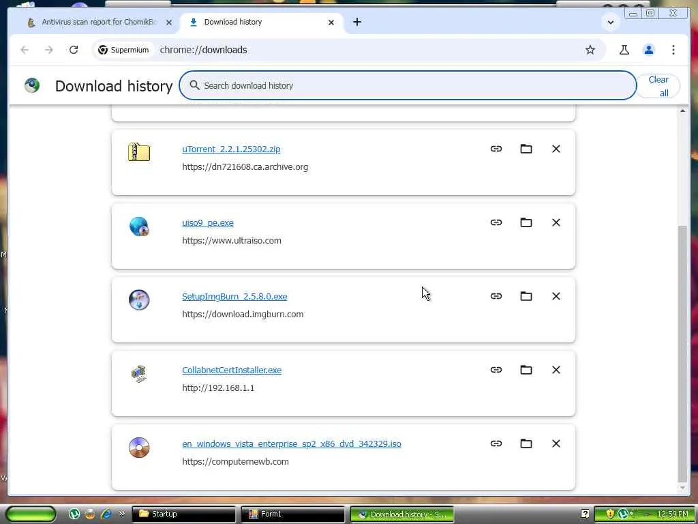This screenshot has width=698, height=524.
Task: Switch to Form1 taskbar button
Action: (x=293, y=514)
